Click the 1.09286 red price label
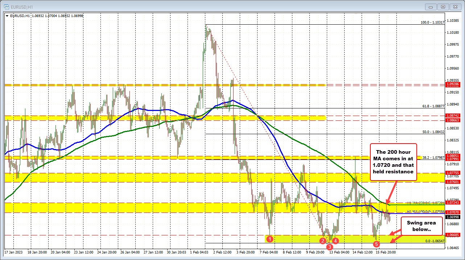The height and width of the screenshot is (260, 465). [453, 84]
